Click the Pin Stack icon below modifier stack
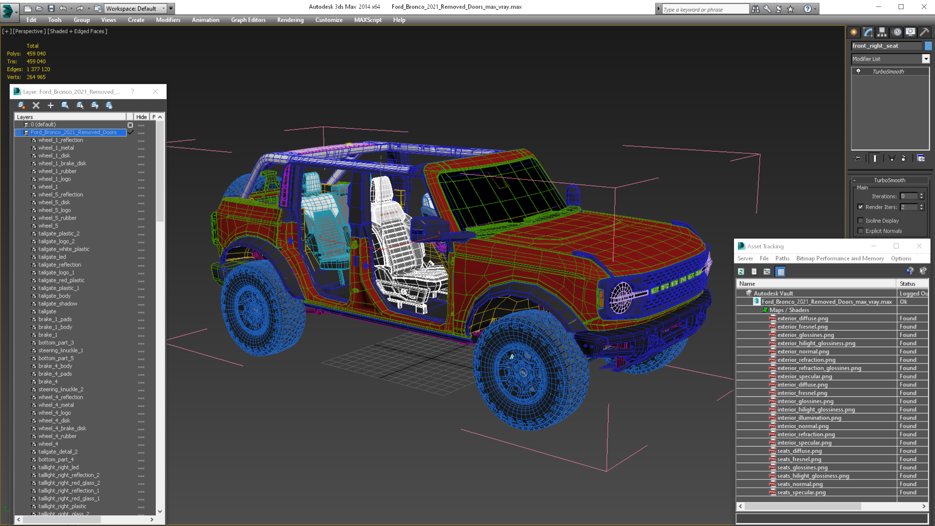The image size is (935, 526). click(x=858, y=158)
